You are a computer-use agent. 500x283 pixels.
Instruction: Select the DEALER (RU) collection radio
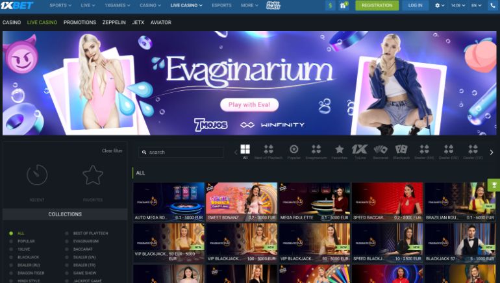11,265
